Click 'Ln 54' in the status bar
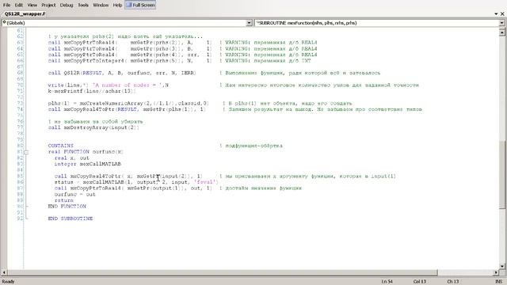507x285 pixels. point(387,282)
